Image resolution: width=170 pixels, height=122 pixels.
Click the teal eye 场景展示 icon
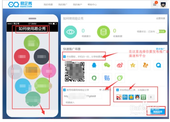[x=70, y=32]
